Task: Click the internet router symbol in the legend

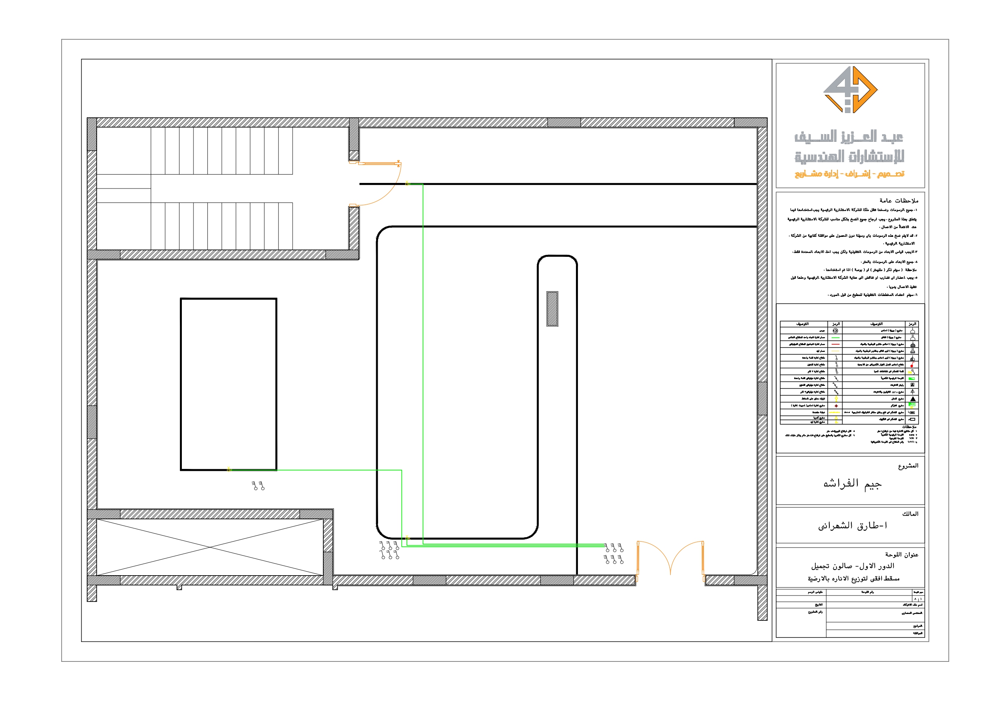Action: (x=912, y=385)
